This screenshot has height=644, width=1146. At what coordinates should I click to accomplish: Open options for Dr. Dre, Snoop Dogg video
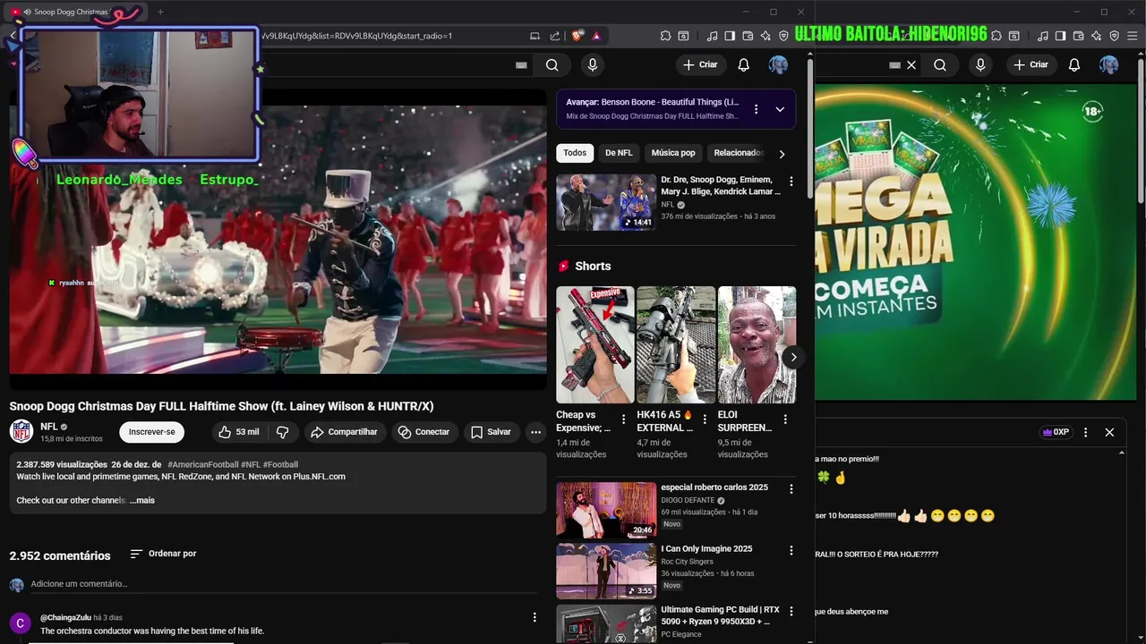click(791, 182)
